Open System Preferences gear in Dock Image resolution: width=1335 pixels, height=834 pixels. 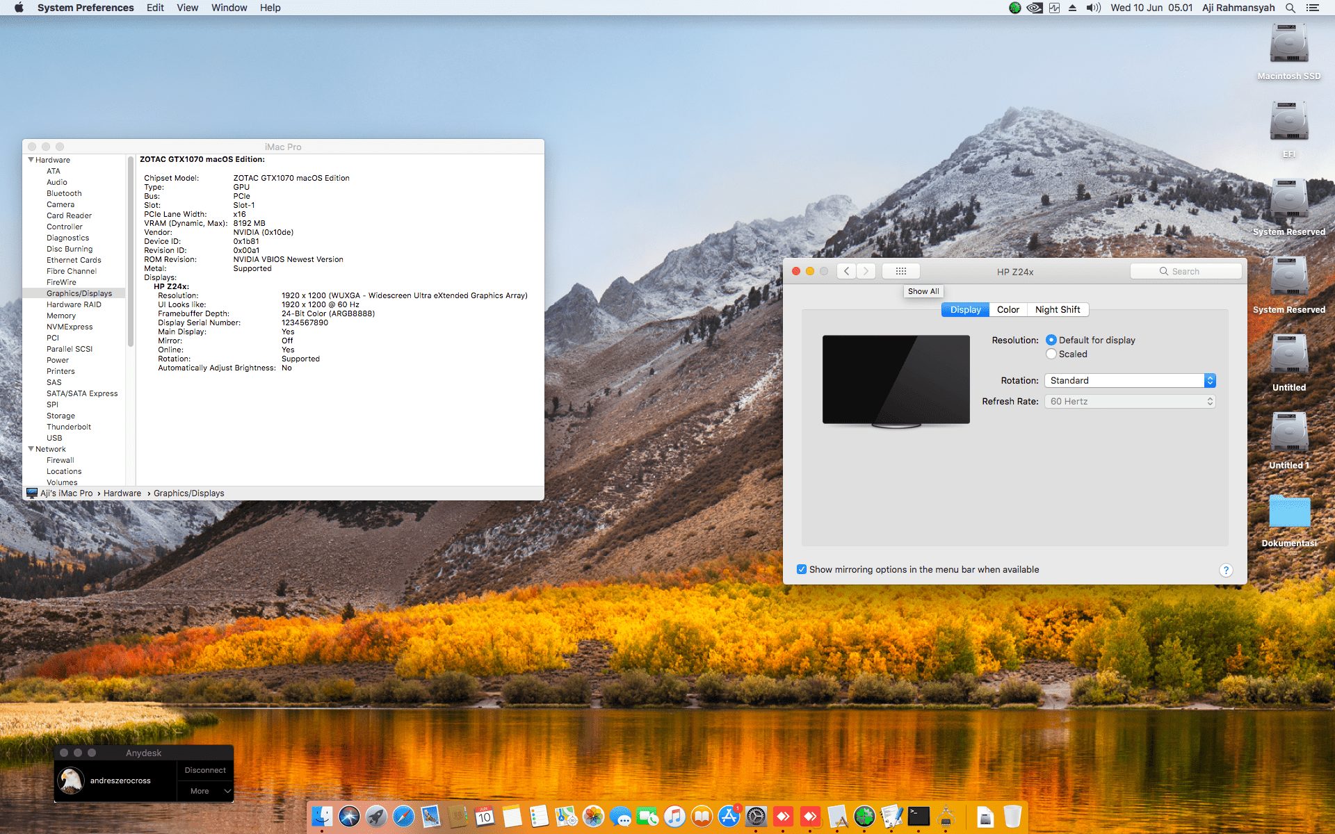coord(756,816)
